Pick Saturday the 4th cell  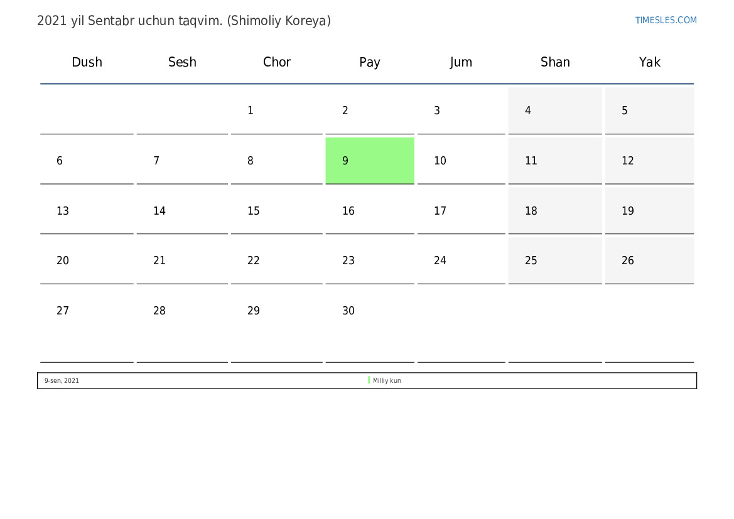(555, 110)
